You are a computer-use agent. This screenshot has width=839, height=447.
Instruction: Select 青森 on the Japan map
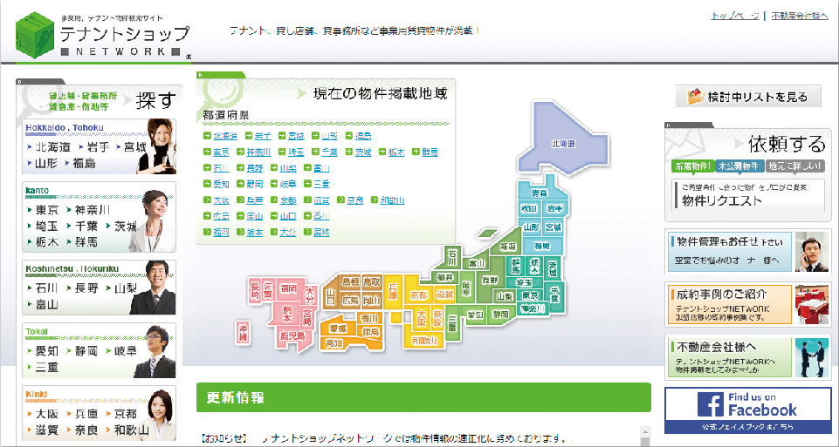click(x=539, y=193)
